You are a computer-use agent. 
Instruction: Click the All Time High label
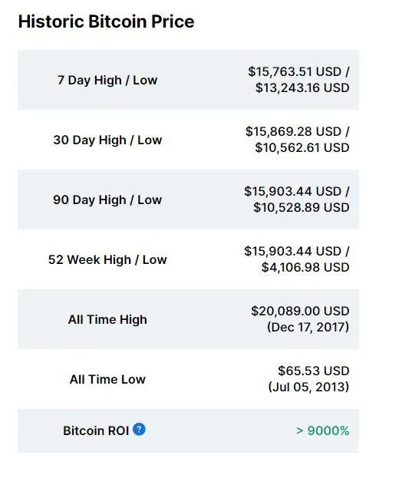pyautogui.click(x=107, y=319)
